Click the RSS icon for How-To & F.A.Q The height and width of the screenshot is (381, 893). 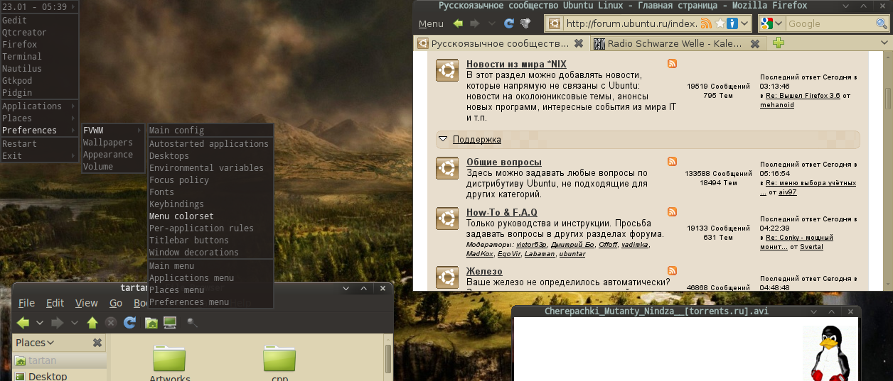point(672,212)
